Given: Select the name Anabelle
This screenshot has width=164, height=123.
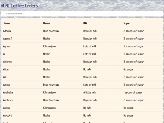Looking at the screenshot, I should tap(8, 92).
